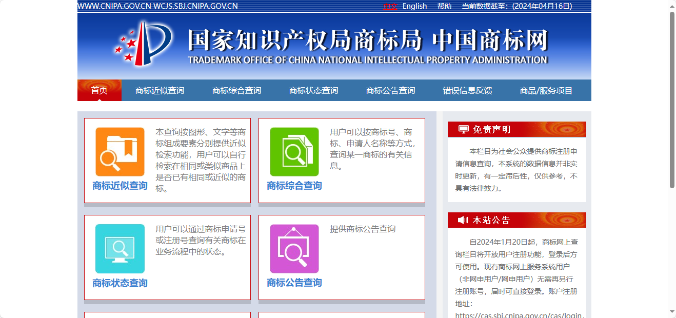Screen dimensions: 676x318
Task: Click the WWW.CNIPA.GOV.CN link
Action: (x=114, y=6)
